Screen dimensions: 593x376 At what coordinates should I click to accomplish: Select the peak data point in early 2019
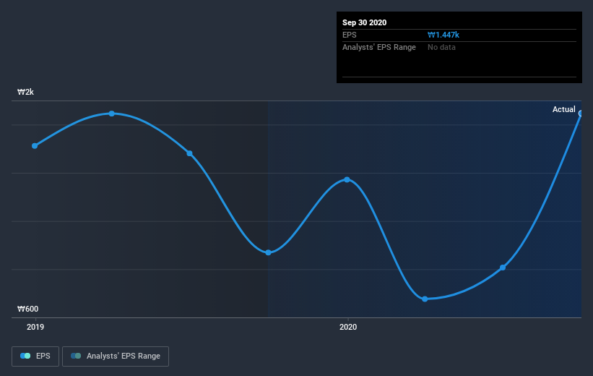[x=112, y=114]
